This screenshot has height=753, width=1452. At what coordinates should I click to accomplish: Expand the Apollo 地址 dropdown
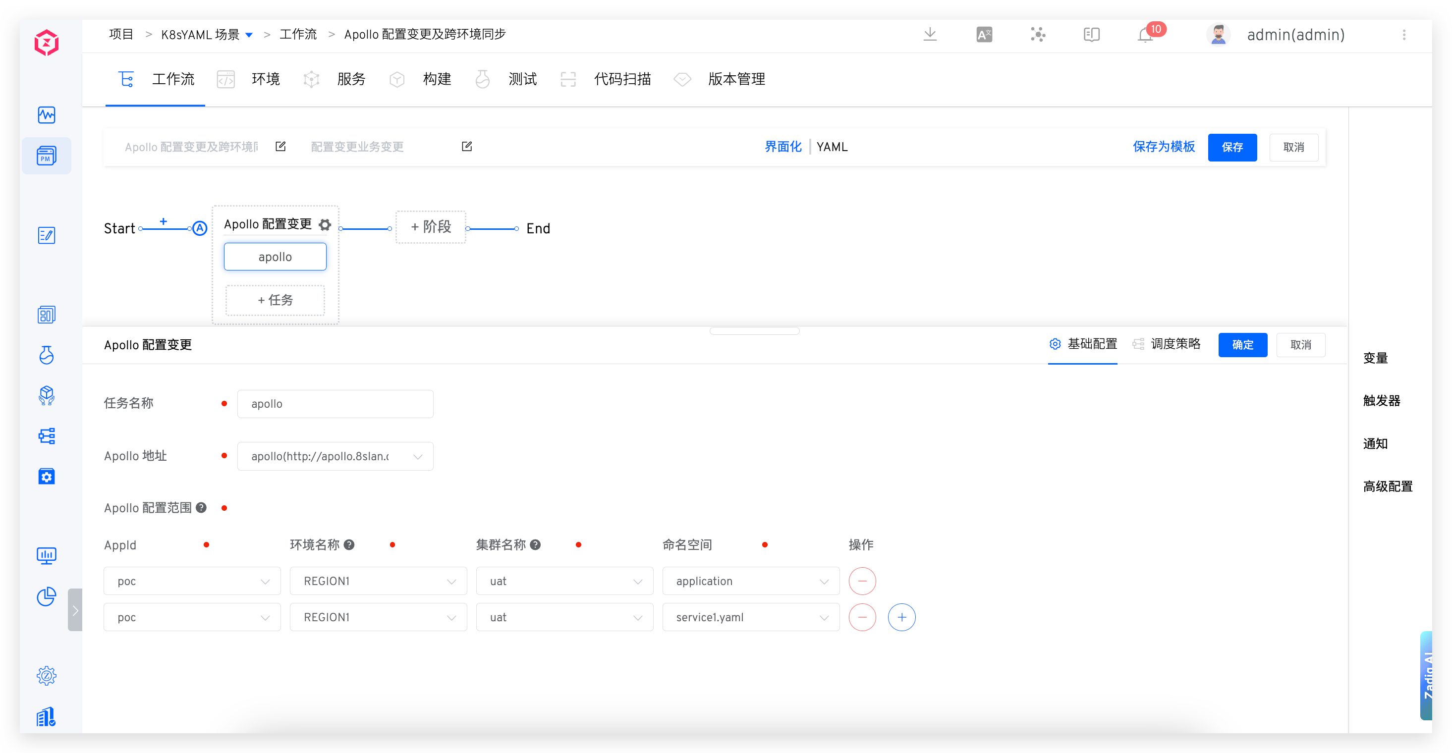(417, 456)
